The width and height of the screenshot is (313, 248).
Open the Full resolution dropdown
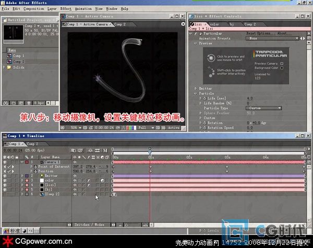(146, 128)
